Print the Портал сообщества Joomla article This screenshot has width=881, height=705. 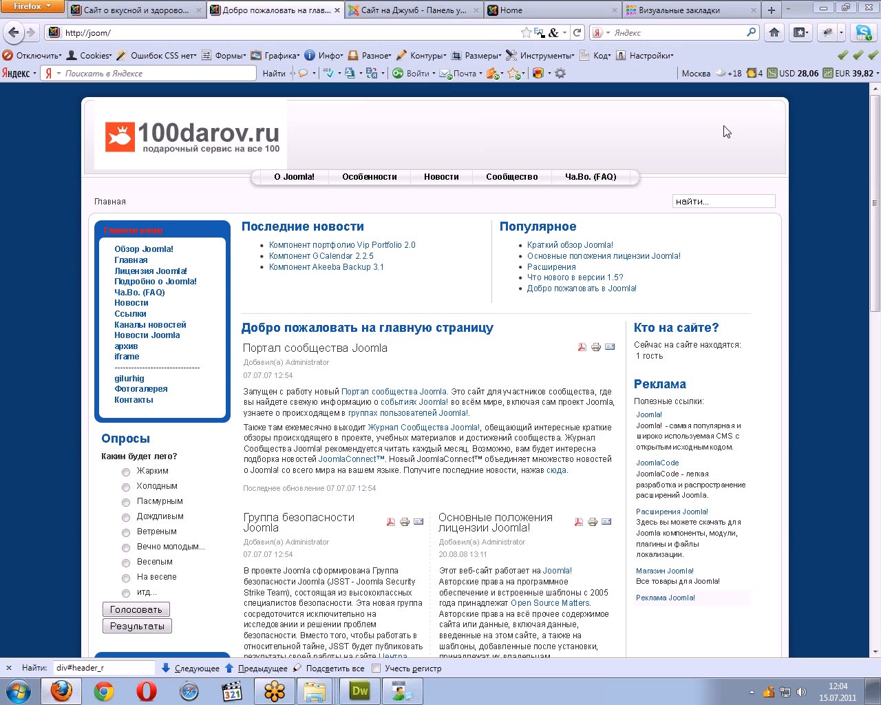[596, 347]
